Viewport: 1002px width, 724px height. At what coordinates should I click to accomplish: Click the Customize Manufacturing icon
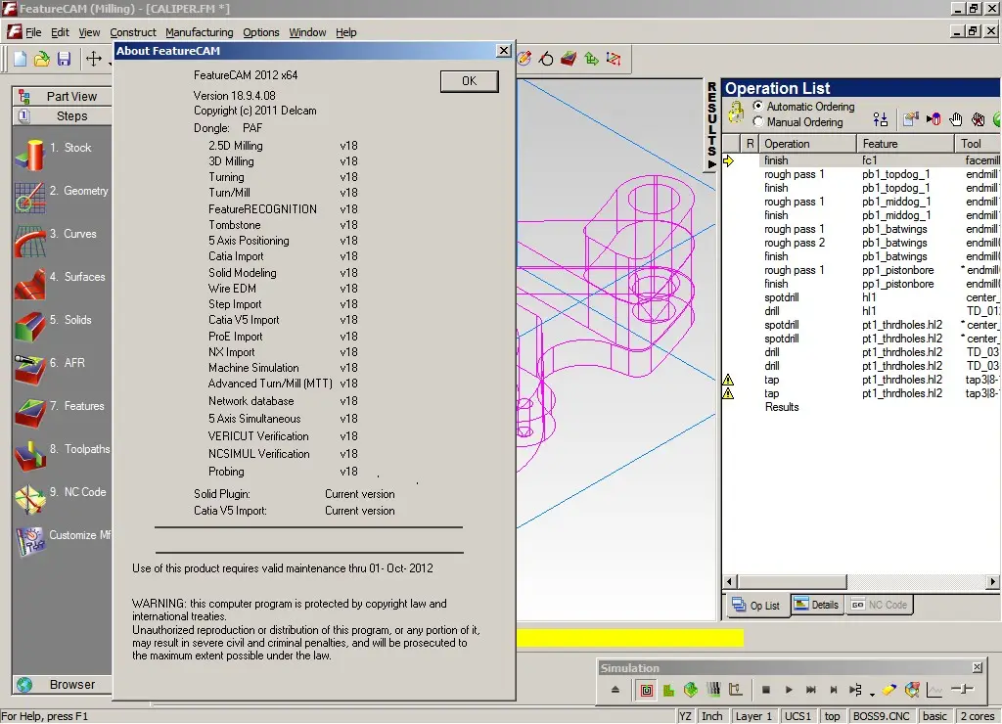click(x=29, y=543)
